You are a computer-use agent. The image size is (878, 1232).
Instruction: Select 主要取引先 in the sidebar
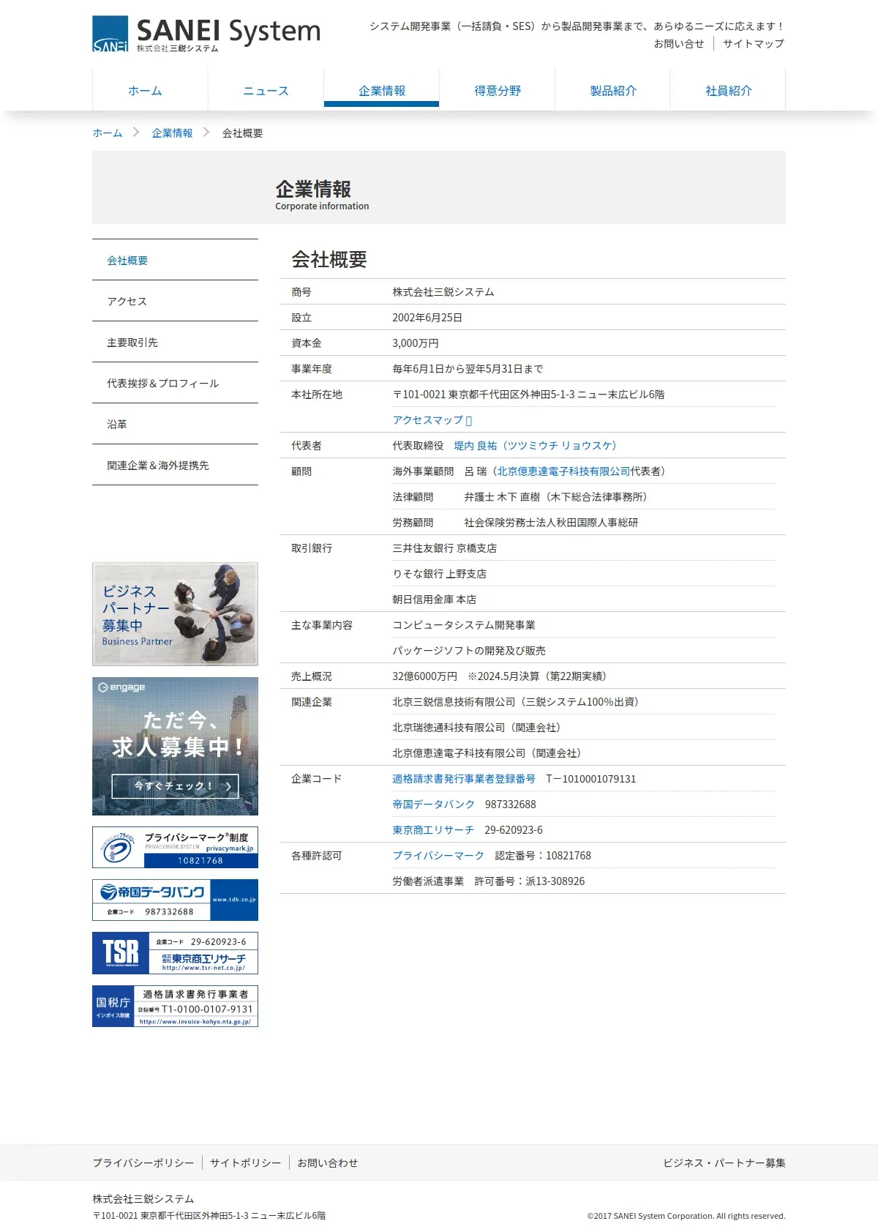(175, 342)
